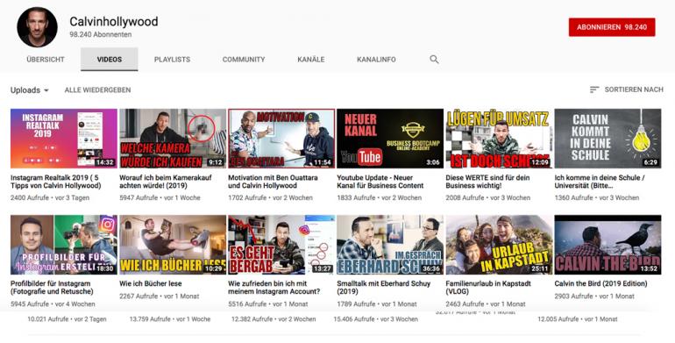Image resolution: width=675 pixels, height=343 pixels.
Task: Click the 36:36 duration badge
Action: click(431, 269)
